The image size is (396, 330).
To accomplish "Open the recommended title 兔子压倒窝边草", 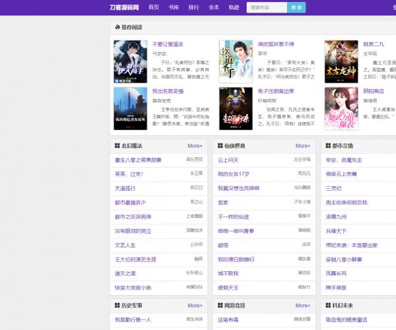I will point(276,91).
